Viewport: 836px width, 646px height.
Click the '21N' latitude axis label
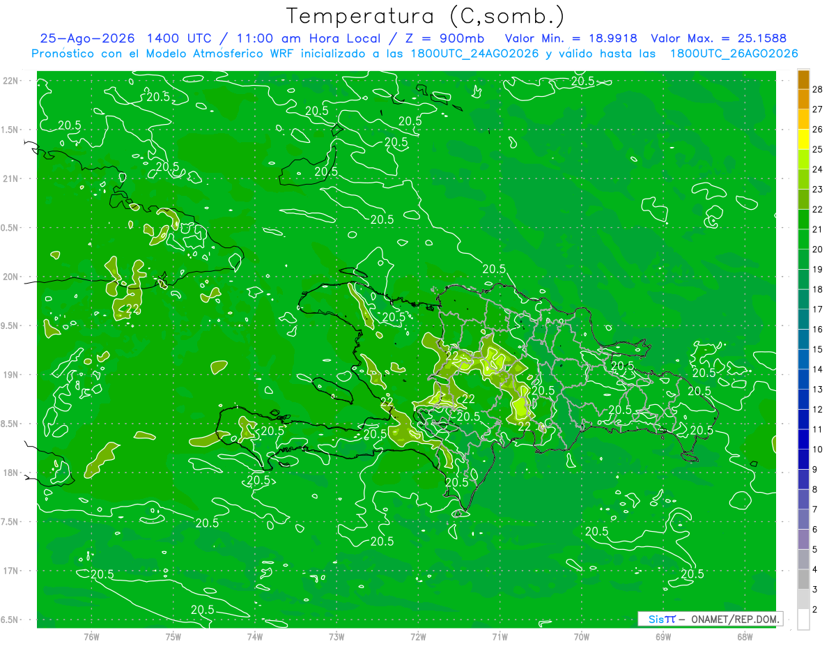[x=10, y=179]
